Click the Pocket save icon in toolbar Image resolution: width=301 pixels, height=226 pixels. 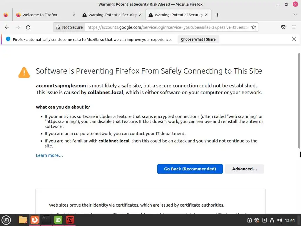[283, 27]
